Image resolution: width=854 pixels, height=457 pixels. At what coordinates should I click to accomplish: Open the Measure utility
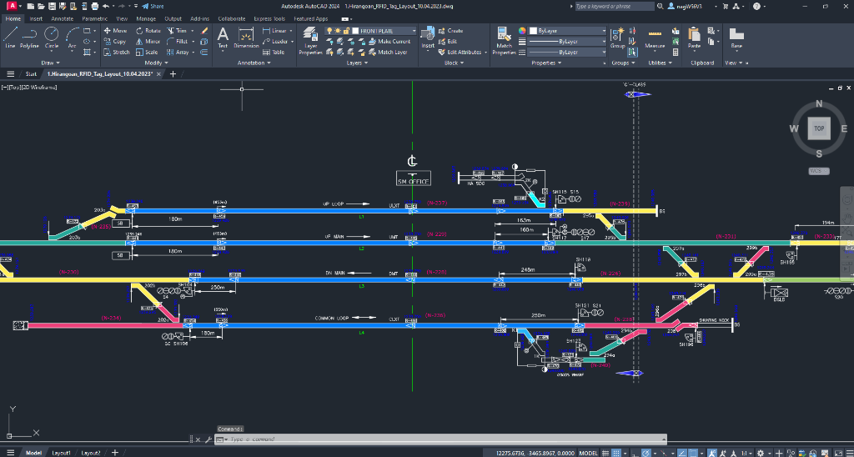pos(655,38)
